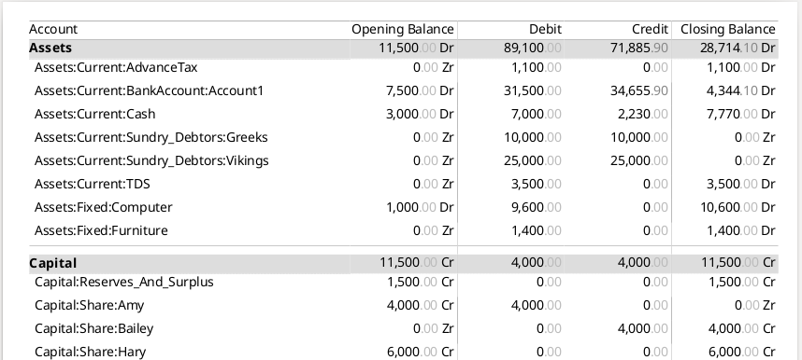Click the Debit column header

tap(545, 30)
